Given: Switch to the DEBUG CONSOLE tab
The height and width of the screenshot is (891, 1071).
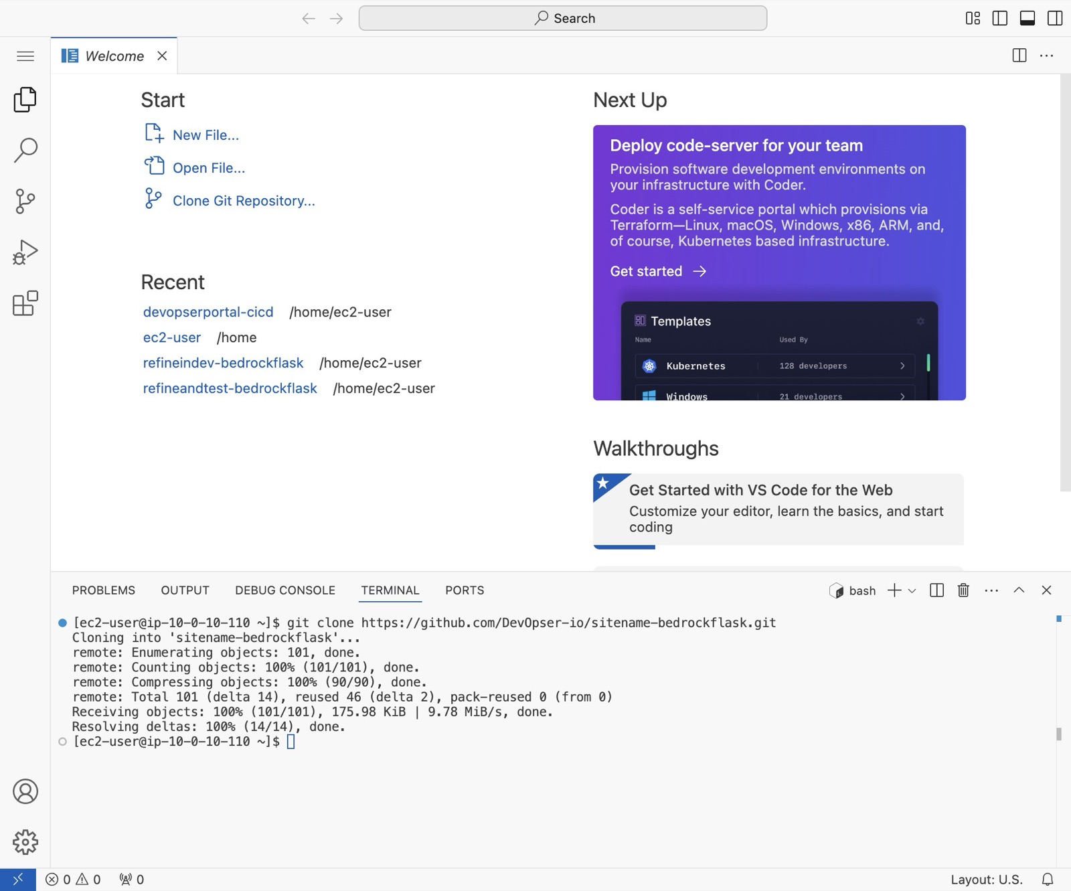Looking at the screenshot, I should [285, 590].
